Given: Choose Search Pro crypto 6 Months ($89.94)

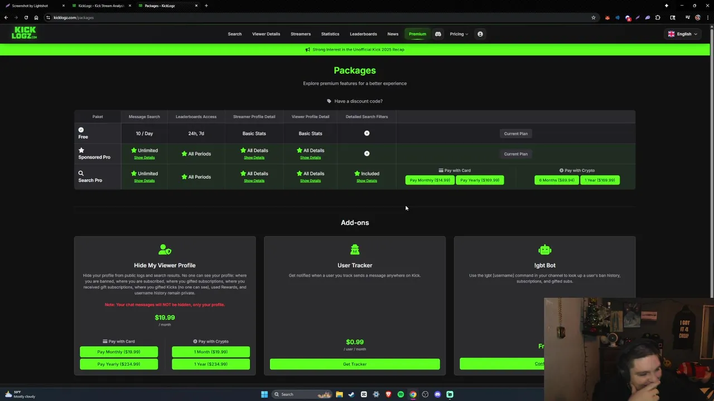Looking at the screenshot, I should pos(557,180).
